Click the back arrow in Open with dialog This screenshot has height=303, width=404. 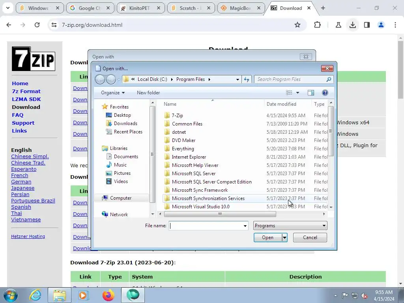click(x=100, y=79)
